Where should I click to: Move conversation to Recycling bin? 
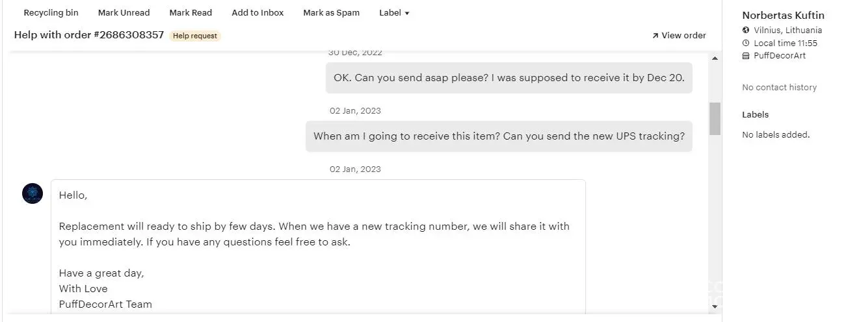click(x=51, y=13)
